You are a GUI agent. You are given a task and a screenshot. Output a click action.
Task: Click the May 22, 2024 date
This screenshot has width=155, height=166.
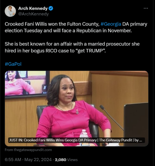pyautogui.click(x=38, y=160)
